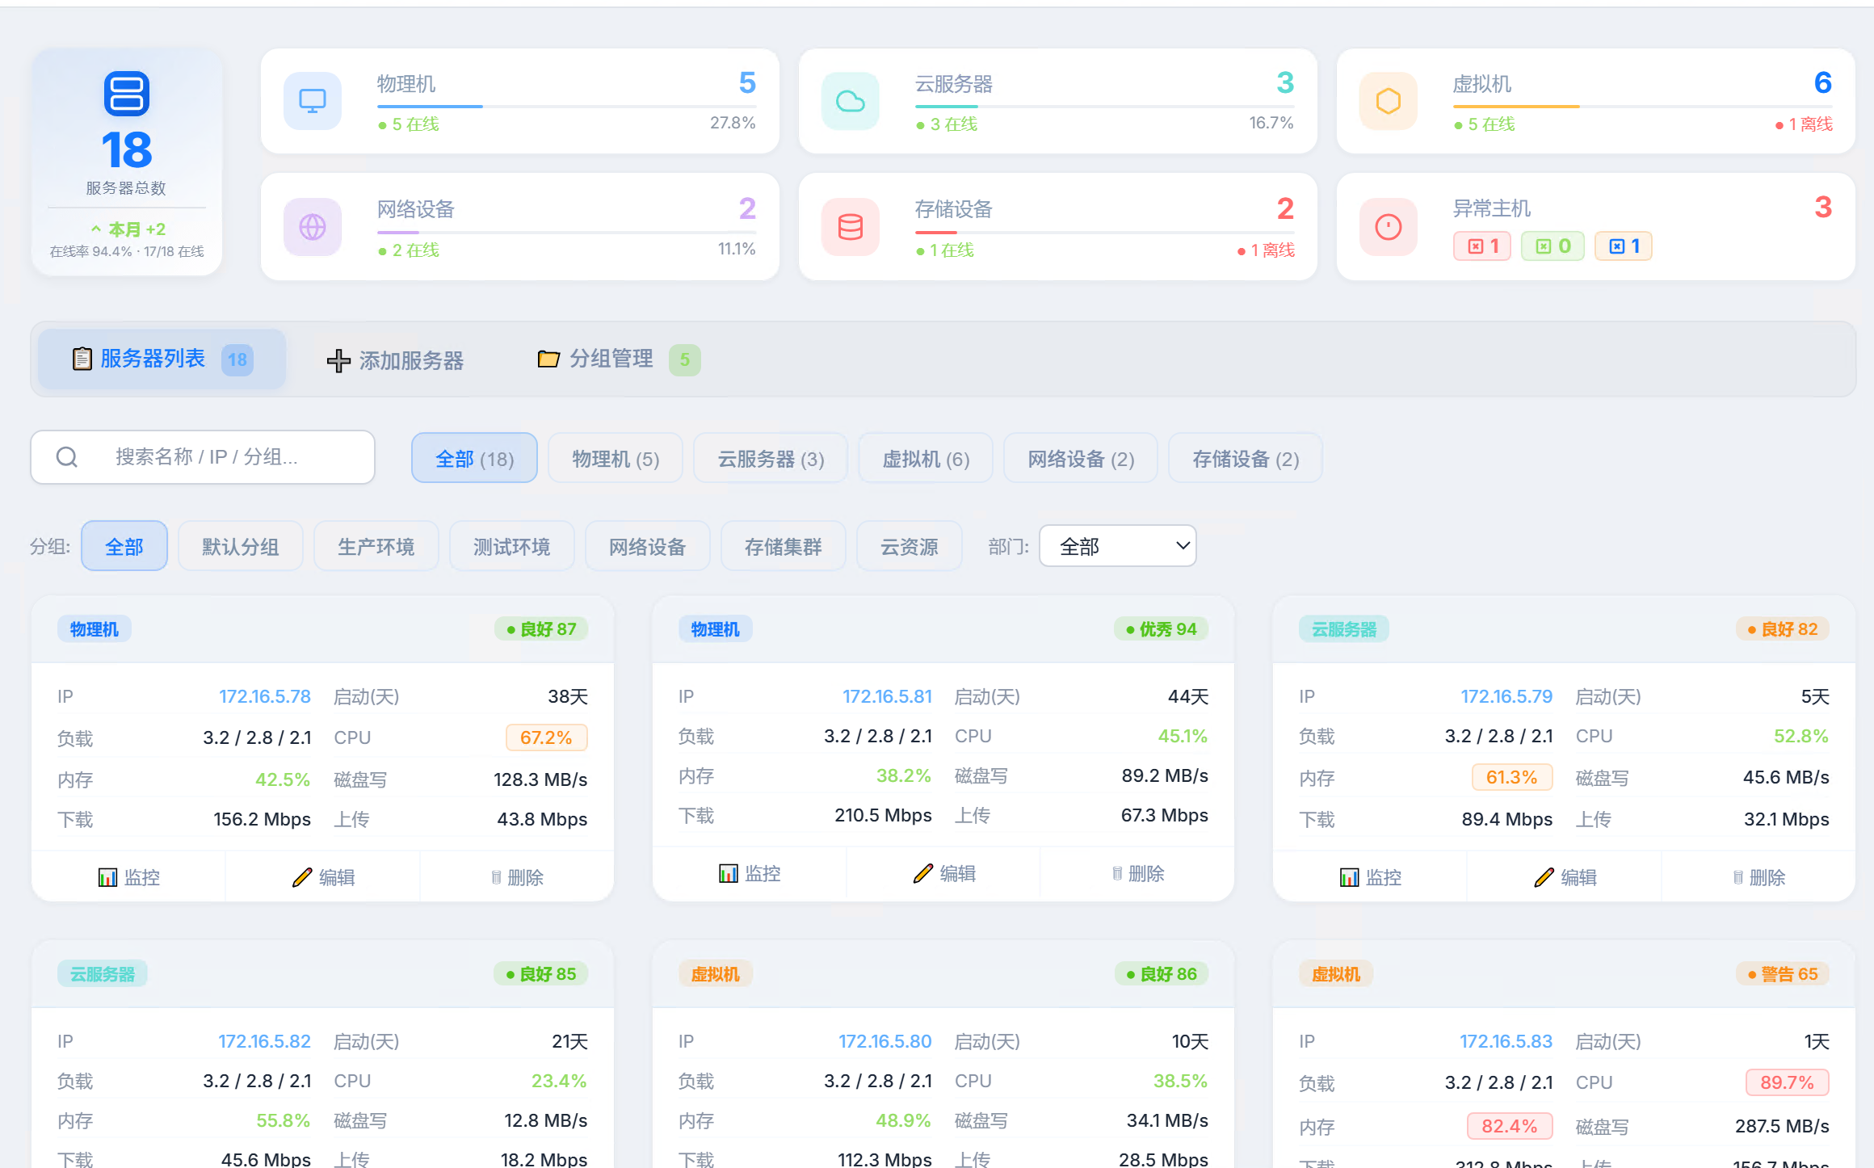The height and width of the screenshot is (1168, 1874).
Task: Open IP link 172.16.5.82
Action: pyautogui.click(x=265, y=1041)
